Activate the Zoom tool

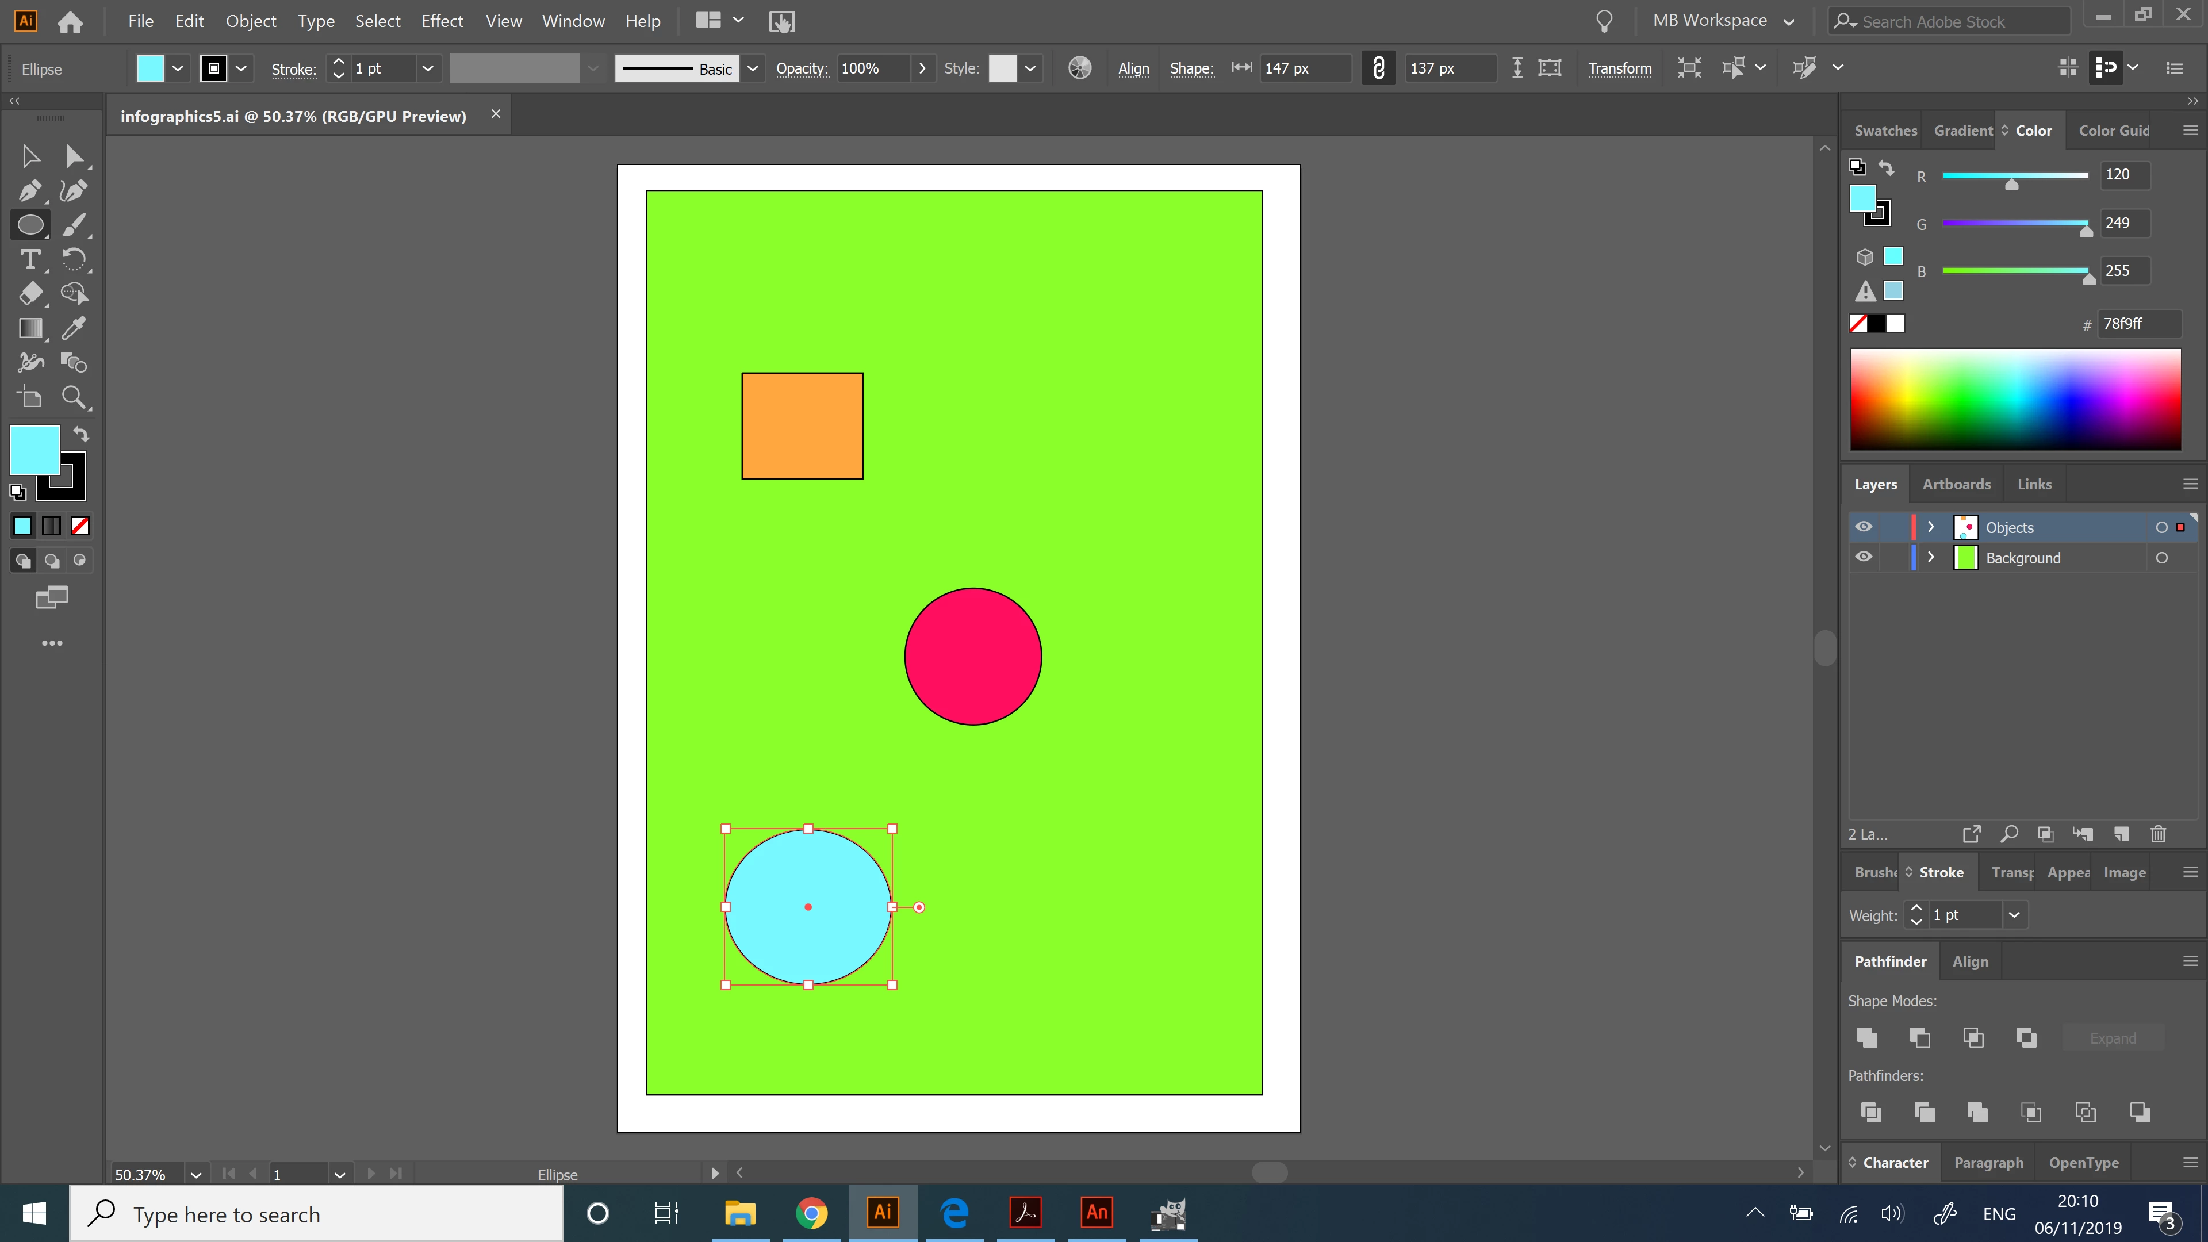pos(74,397)
